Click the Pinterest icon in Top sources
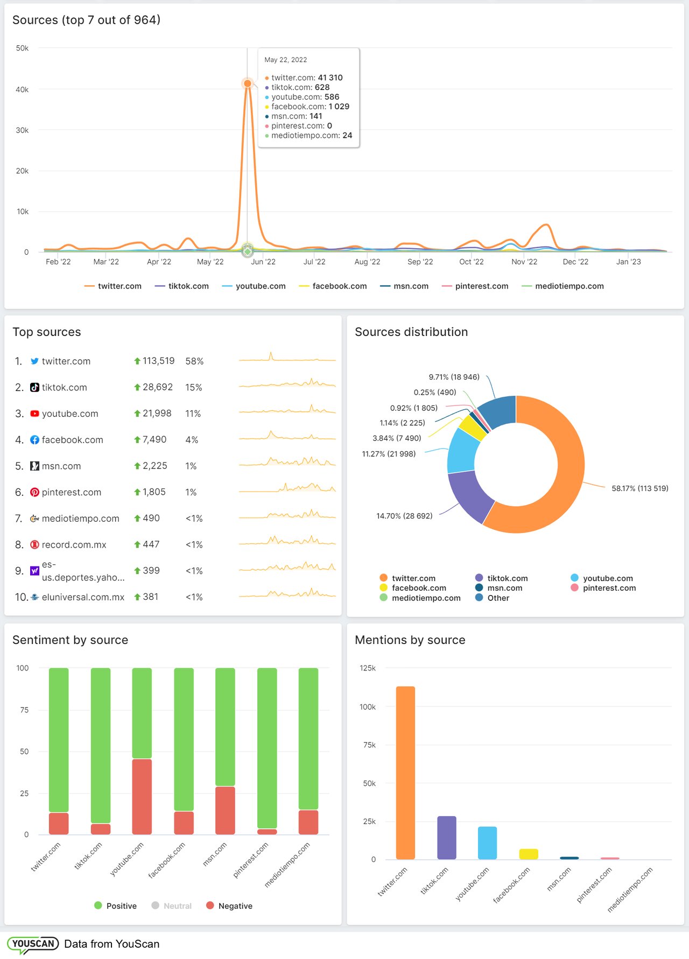Screen dimensions: 689x959 [x=34, y=492]
